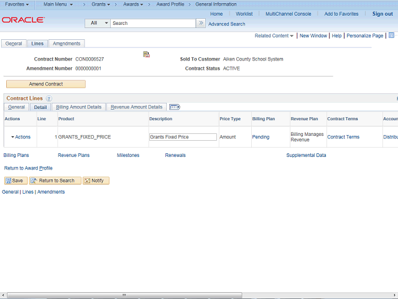
Task: Expand the line 1 Actions menu
Action: coord(21,137)
